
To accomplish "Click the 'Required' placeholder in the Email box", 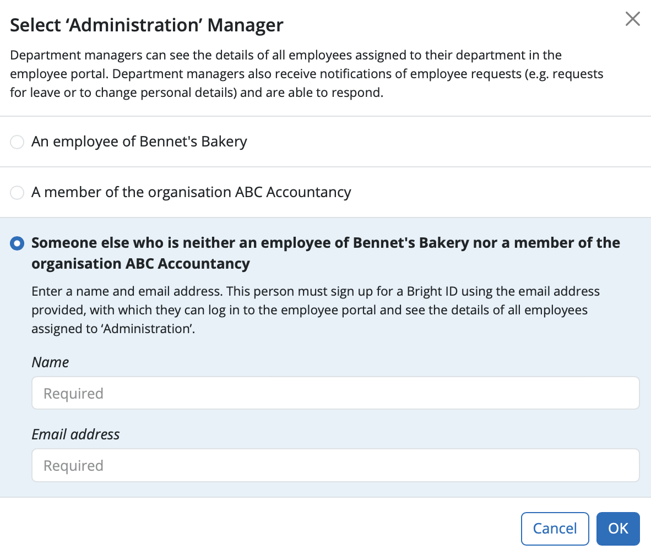I will 73,466.
